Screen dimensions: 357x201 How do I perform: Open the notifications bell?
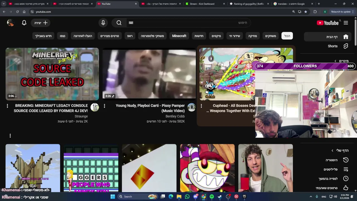point(24,23)
